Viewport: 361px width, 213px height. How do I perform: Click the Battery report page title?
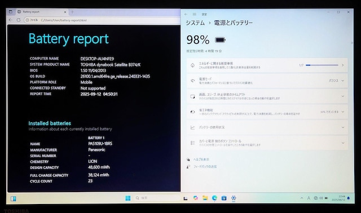click(69, 39)
